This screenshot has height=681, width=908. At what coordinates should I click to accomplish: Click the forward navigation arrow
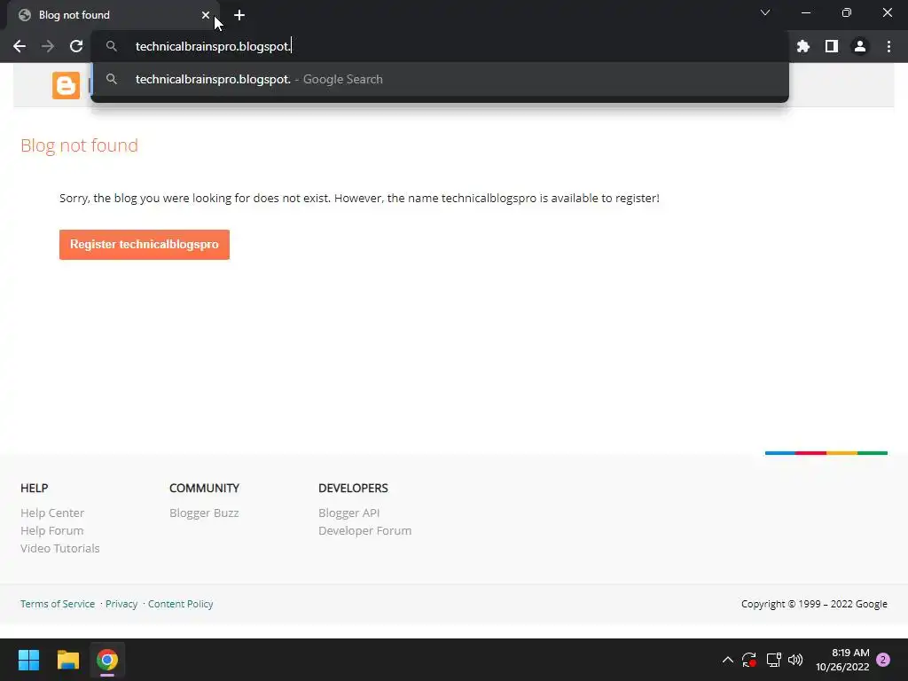[x=48, y=46]
